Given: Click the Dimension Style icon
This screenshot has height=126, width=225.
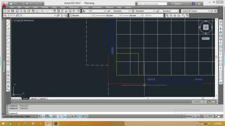Looking at the screenshot, I should coord(109,11).
